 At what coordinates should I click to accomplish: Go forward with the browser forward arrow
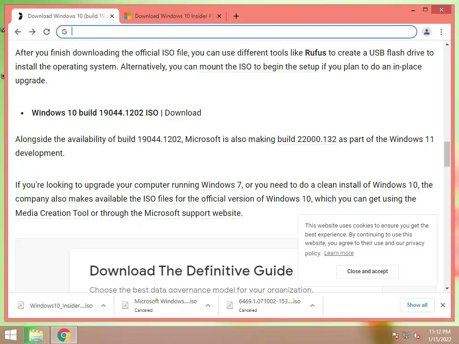pyautogui.click(x=32, y=32)
